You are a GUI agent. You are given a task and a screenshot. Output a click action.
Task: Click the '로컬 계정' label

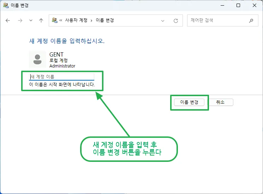[58, 60]
